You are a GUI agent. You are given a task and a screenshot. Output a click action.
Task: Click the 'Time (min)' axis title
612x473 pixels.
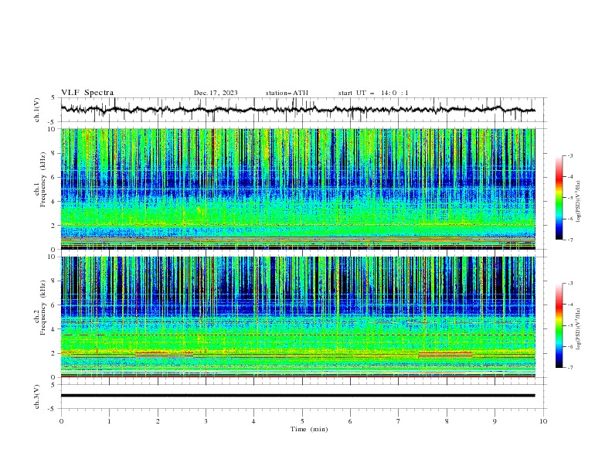click(x=309, y=429)
